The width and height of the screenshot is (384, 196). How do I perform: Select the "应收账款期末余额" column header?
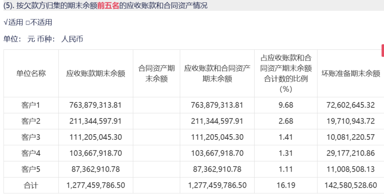pos(95,73)
